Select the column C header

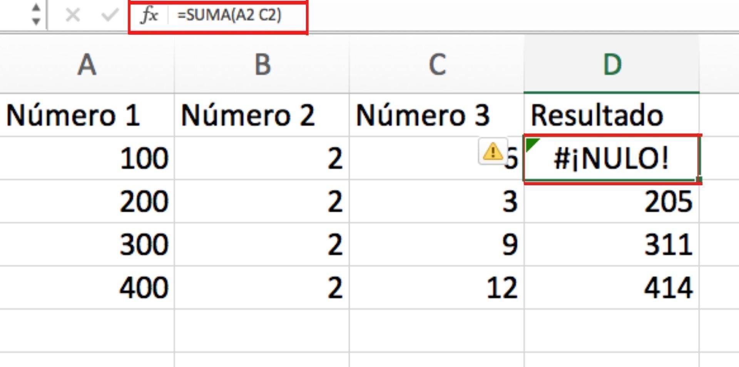tap(437, 64)
